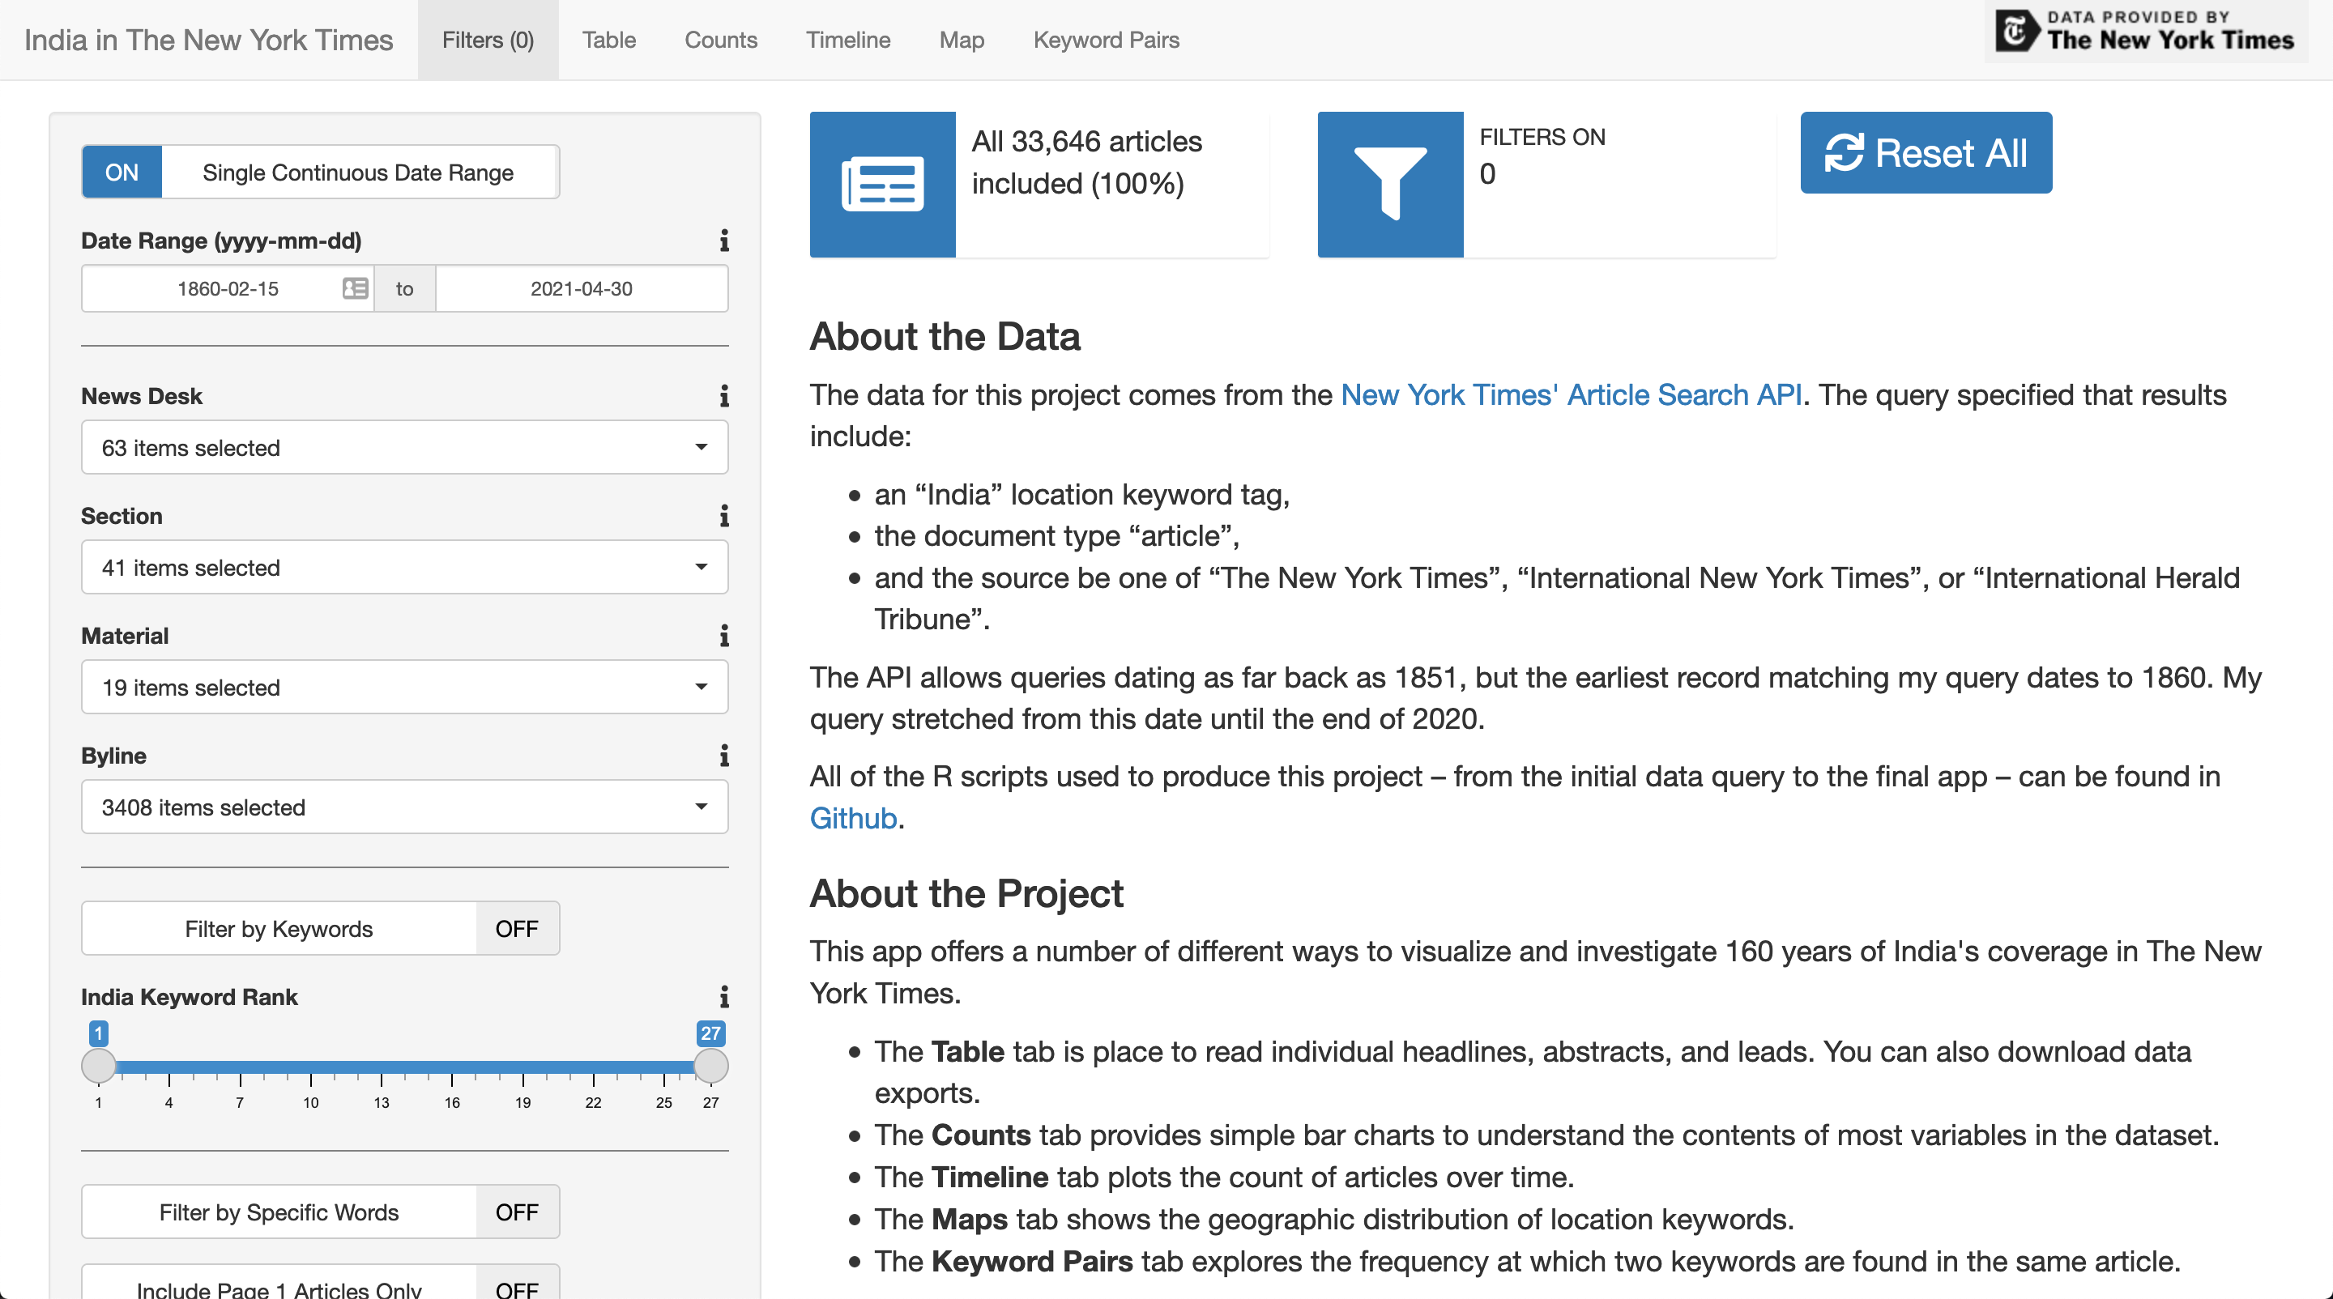Click the Keyword Rank slider track near 13
The height and width of the screenshot is (1299, 2333).
coord(382,1067)
